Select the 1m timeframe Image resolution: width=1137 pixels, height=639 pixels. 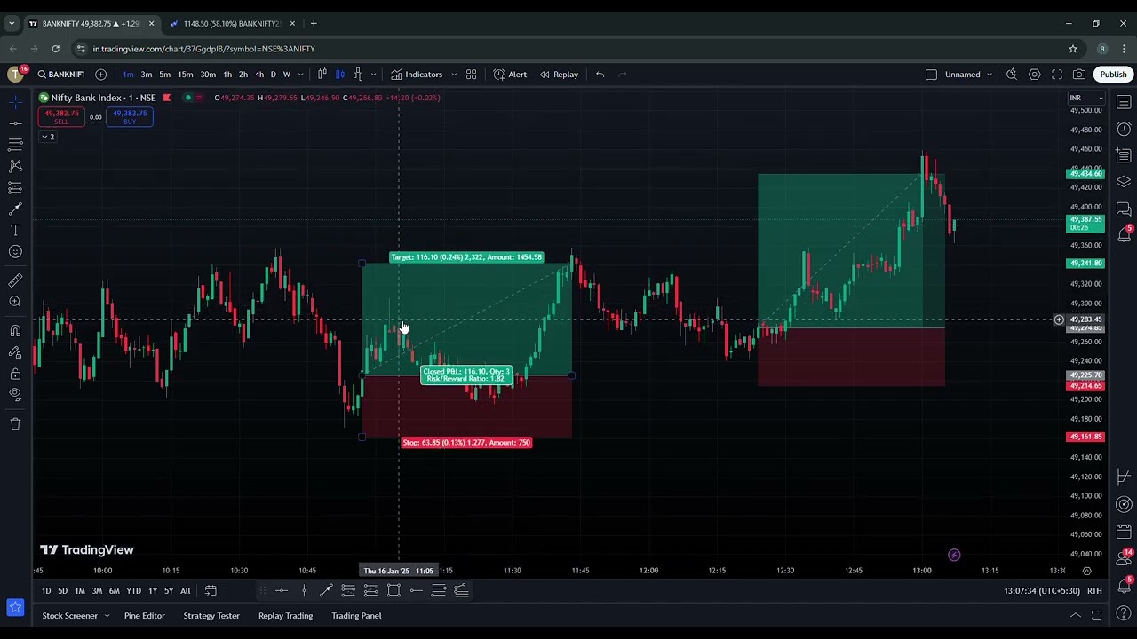coord(129,75)
